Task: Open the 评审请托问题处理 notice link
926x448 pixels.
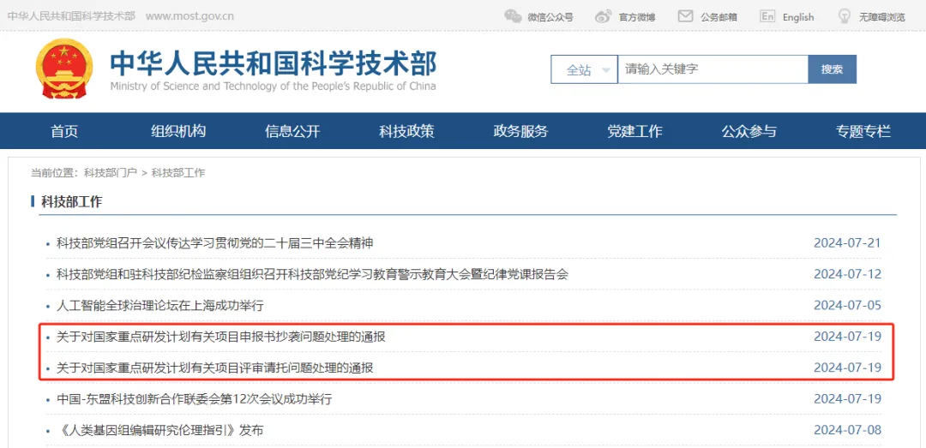Action: click(x=214, y=367)
